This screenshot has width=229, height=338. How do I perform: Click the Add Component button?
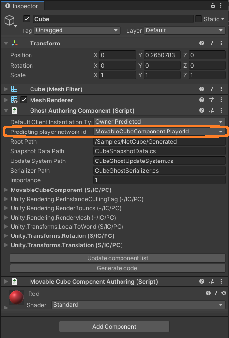tap(114, 326)
